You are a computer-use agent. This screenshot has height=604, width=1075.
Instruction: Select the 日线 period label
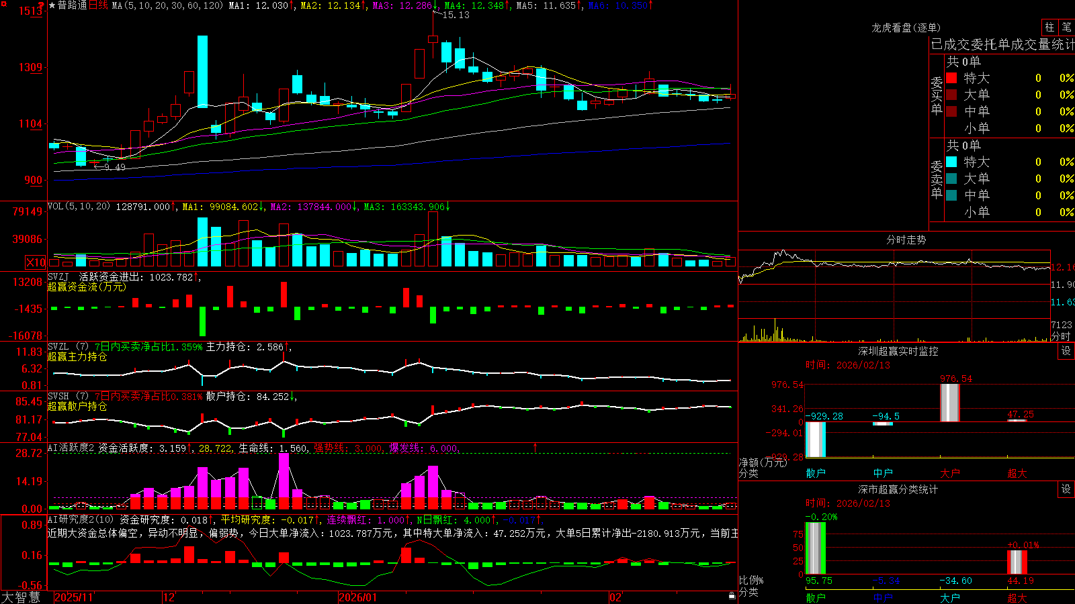click(x=98, y=5)
